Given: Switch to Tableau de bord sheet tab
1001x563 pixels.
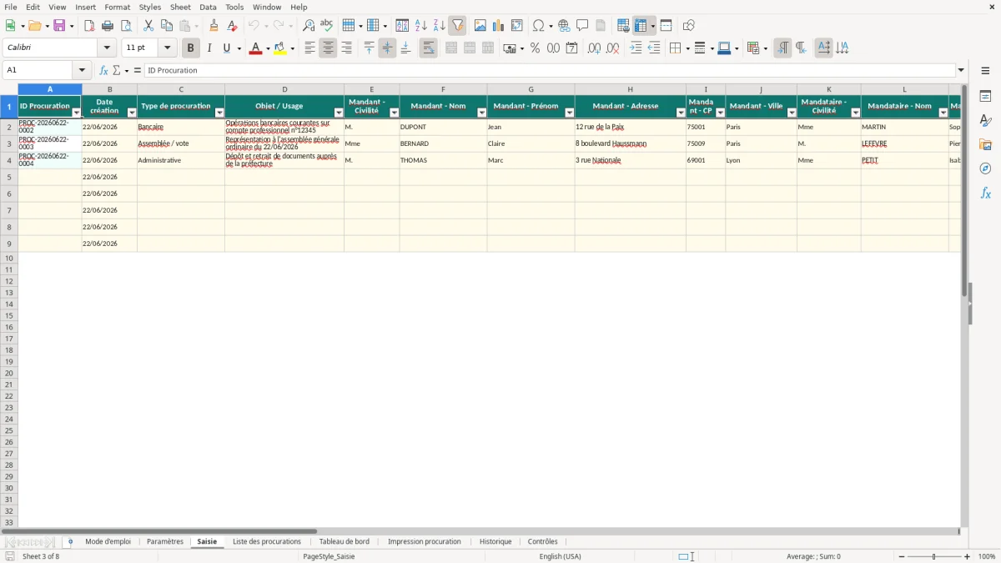Looking at the screenshot, I should coord(344,541).
